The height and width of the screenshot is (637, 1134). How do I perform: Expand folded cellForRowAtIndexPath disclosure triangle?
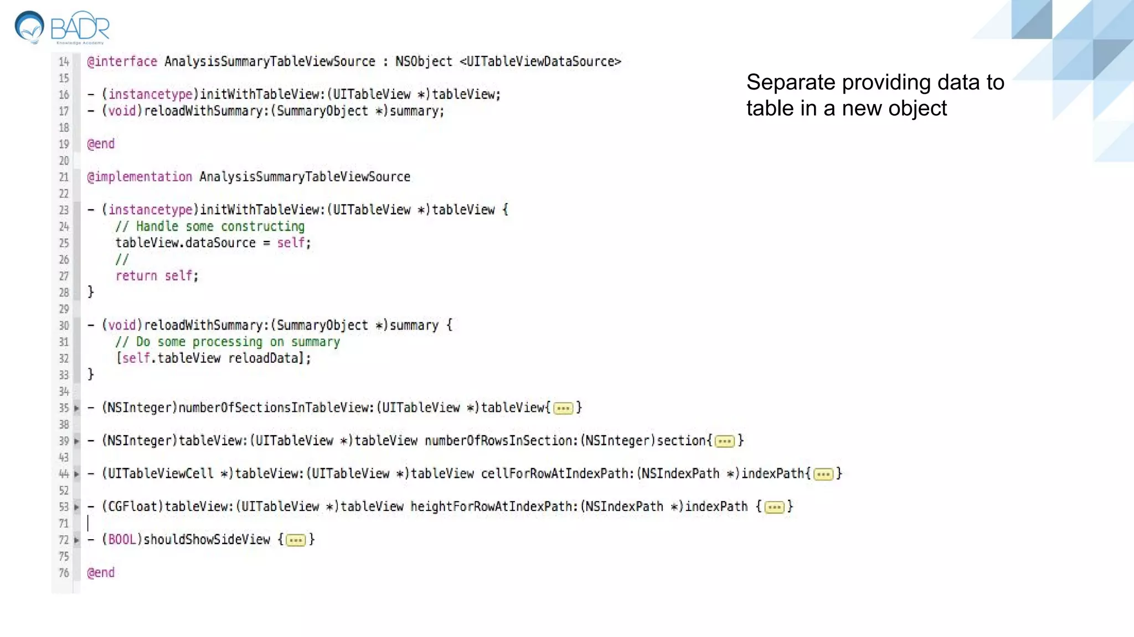(77, 474)
